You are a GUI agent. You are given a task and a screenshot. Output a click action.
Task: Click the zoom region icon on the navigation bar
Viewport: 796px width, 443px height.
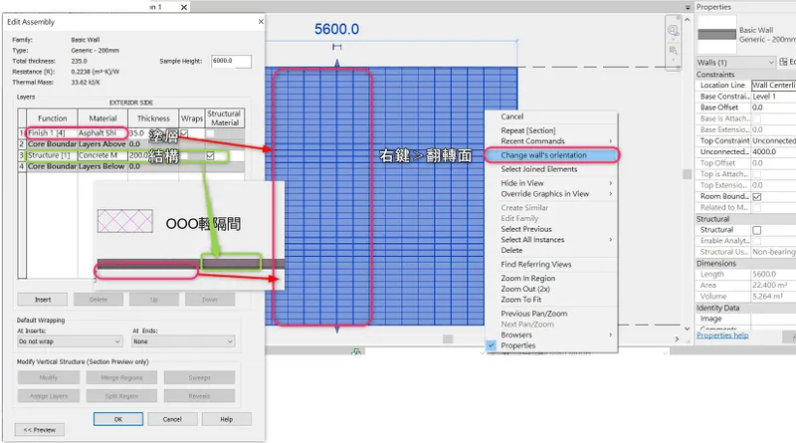(x=674, y=51)
